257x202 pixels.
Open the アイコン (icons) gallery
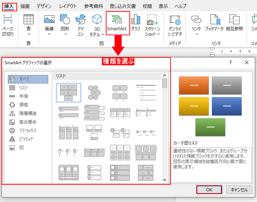[80, 25]
